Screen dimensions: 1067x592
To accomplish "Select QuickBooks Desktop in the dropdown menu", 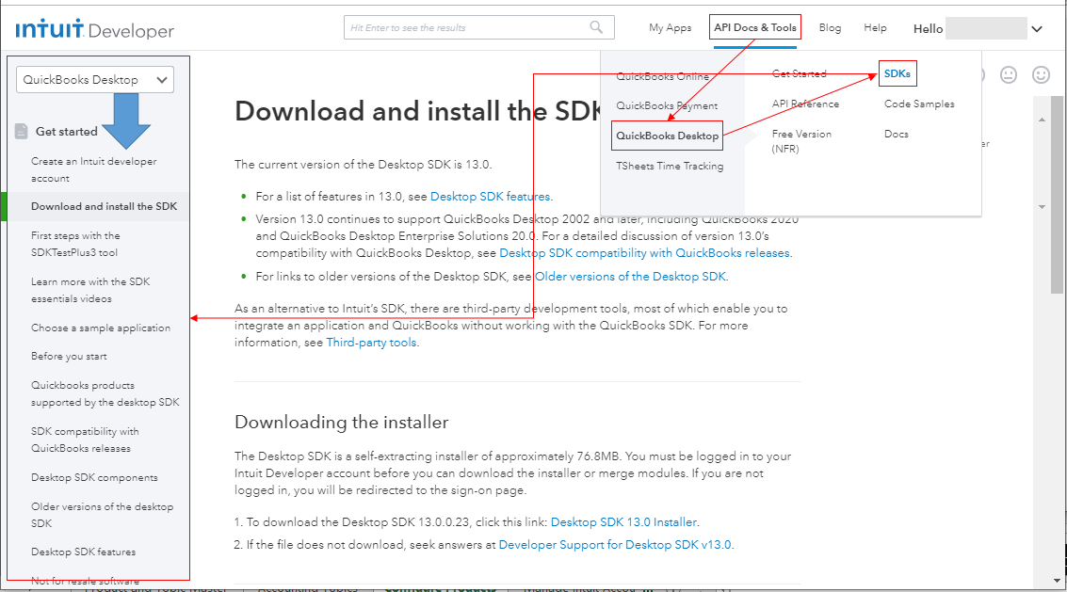I will pyautogui.click(x=667, y=136).
